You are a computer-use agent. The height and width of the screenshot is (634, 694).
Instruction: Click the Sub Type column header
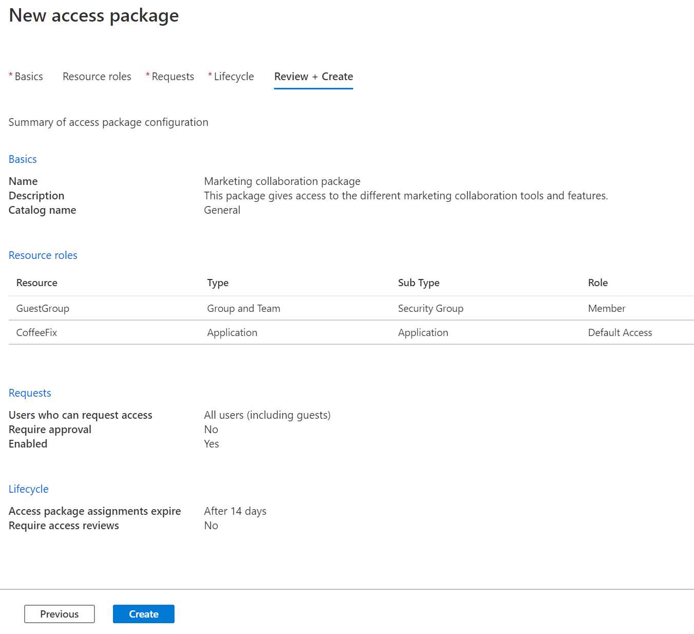(418, 283)
